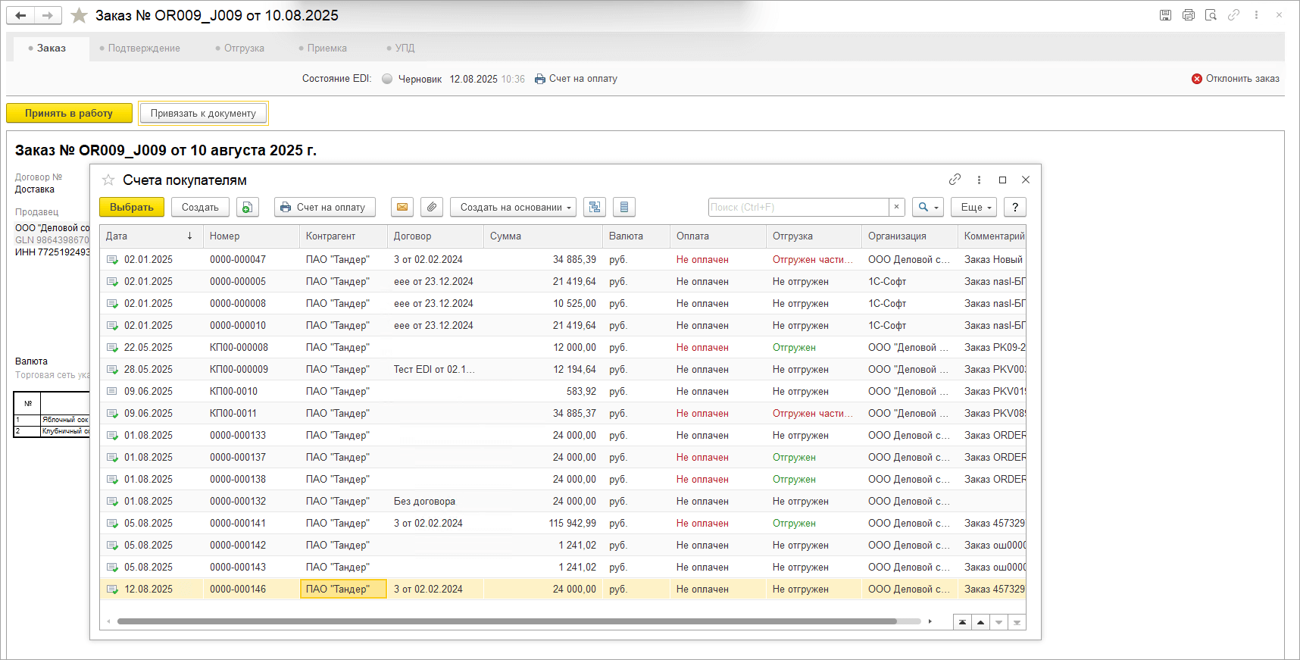The image size is (1300, 660).
Task: Switch to the Отгрузка tab
Action: [244, 48]
